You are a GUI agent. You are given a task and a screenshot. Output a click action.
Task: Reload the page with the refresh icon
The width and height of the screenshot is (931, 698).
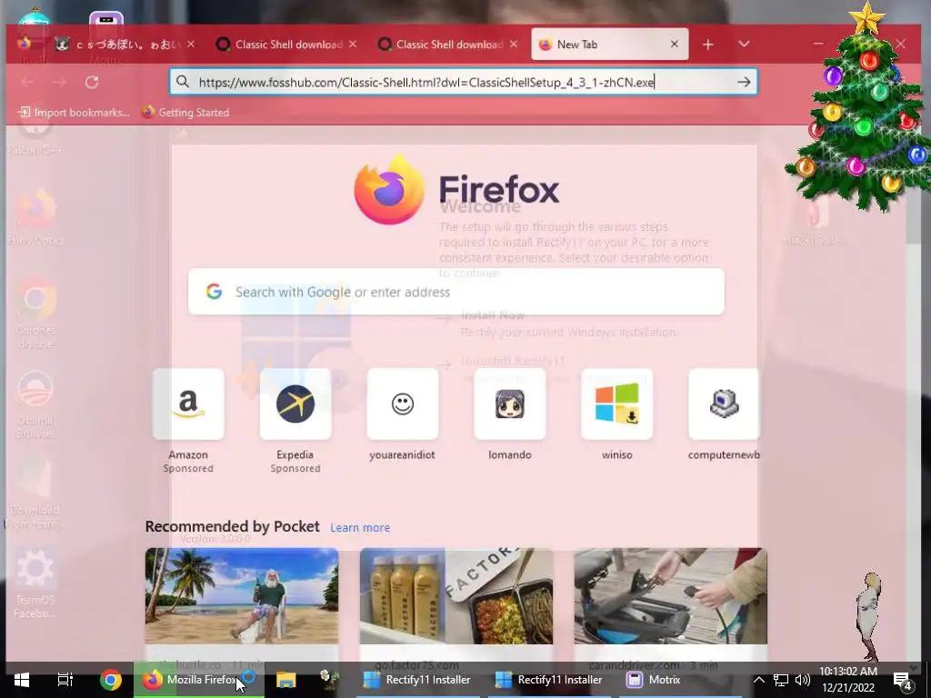point(92,82)
